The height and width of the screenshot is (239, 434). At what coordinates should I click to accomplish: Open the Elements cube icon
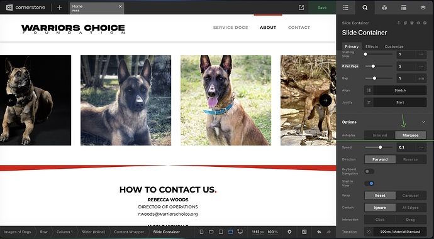tap(384, 8)
